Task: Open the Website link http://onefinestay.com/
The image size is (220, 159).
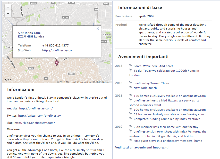Action: tap(36, 108)
